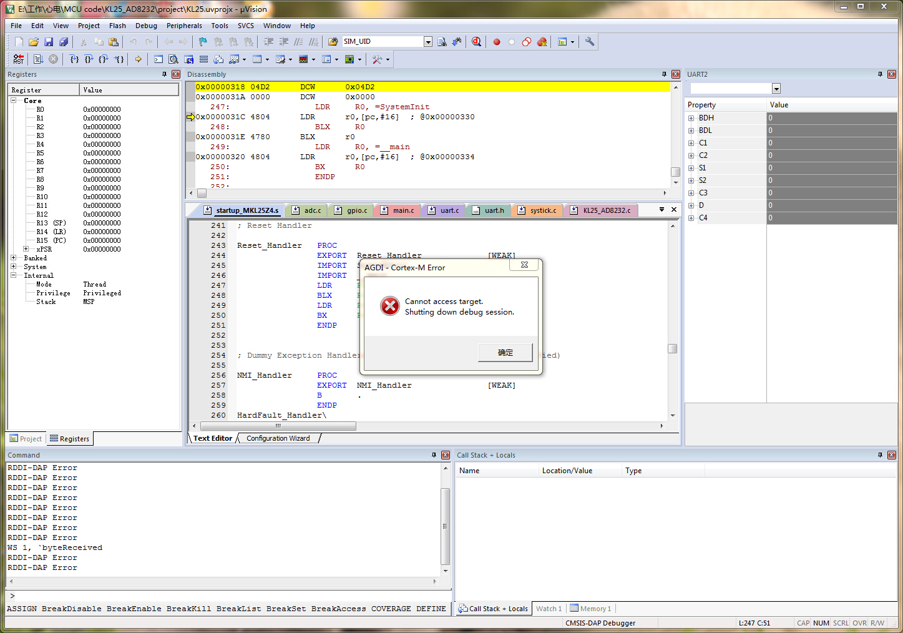Toggle Insert/Remove Breakpoint red dot icon
This screenshot has width=903, height=633.
click(497, 42)
